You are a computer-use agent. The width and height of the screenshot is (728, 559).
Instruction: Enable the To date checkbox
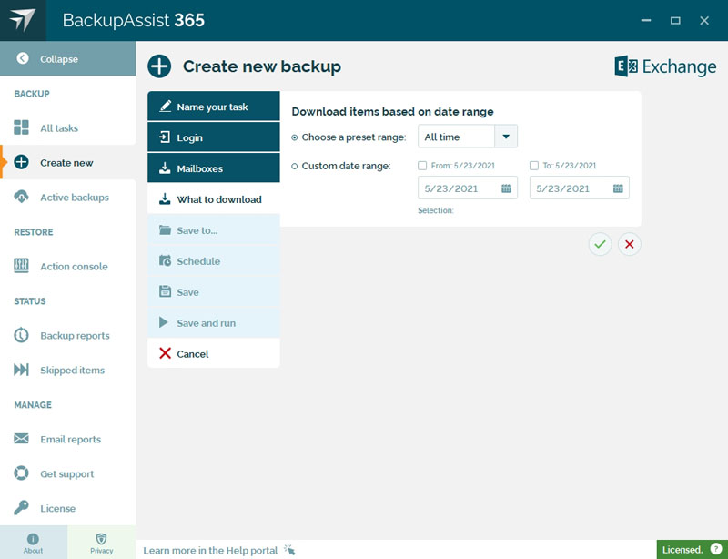pyautogui.click(x=534, y=166)
